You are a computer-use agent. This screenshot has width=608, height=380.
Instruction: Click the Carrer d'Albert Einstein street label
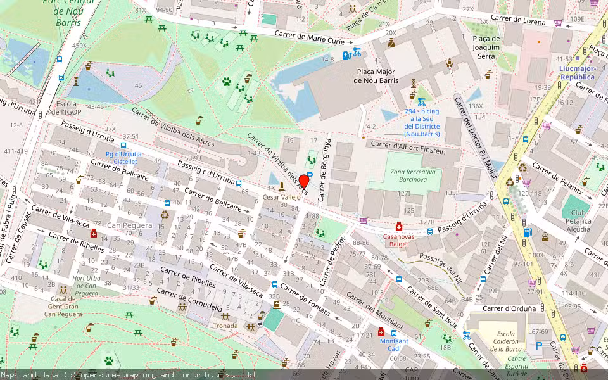(408, 148)
